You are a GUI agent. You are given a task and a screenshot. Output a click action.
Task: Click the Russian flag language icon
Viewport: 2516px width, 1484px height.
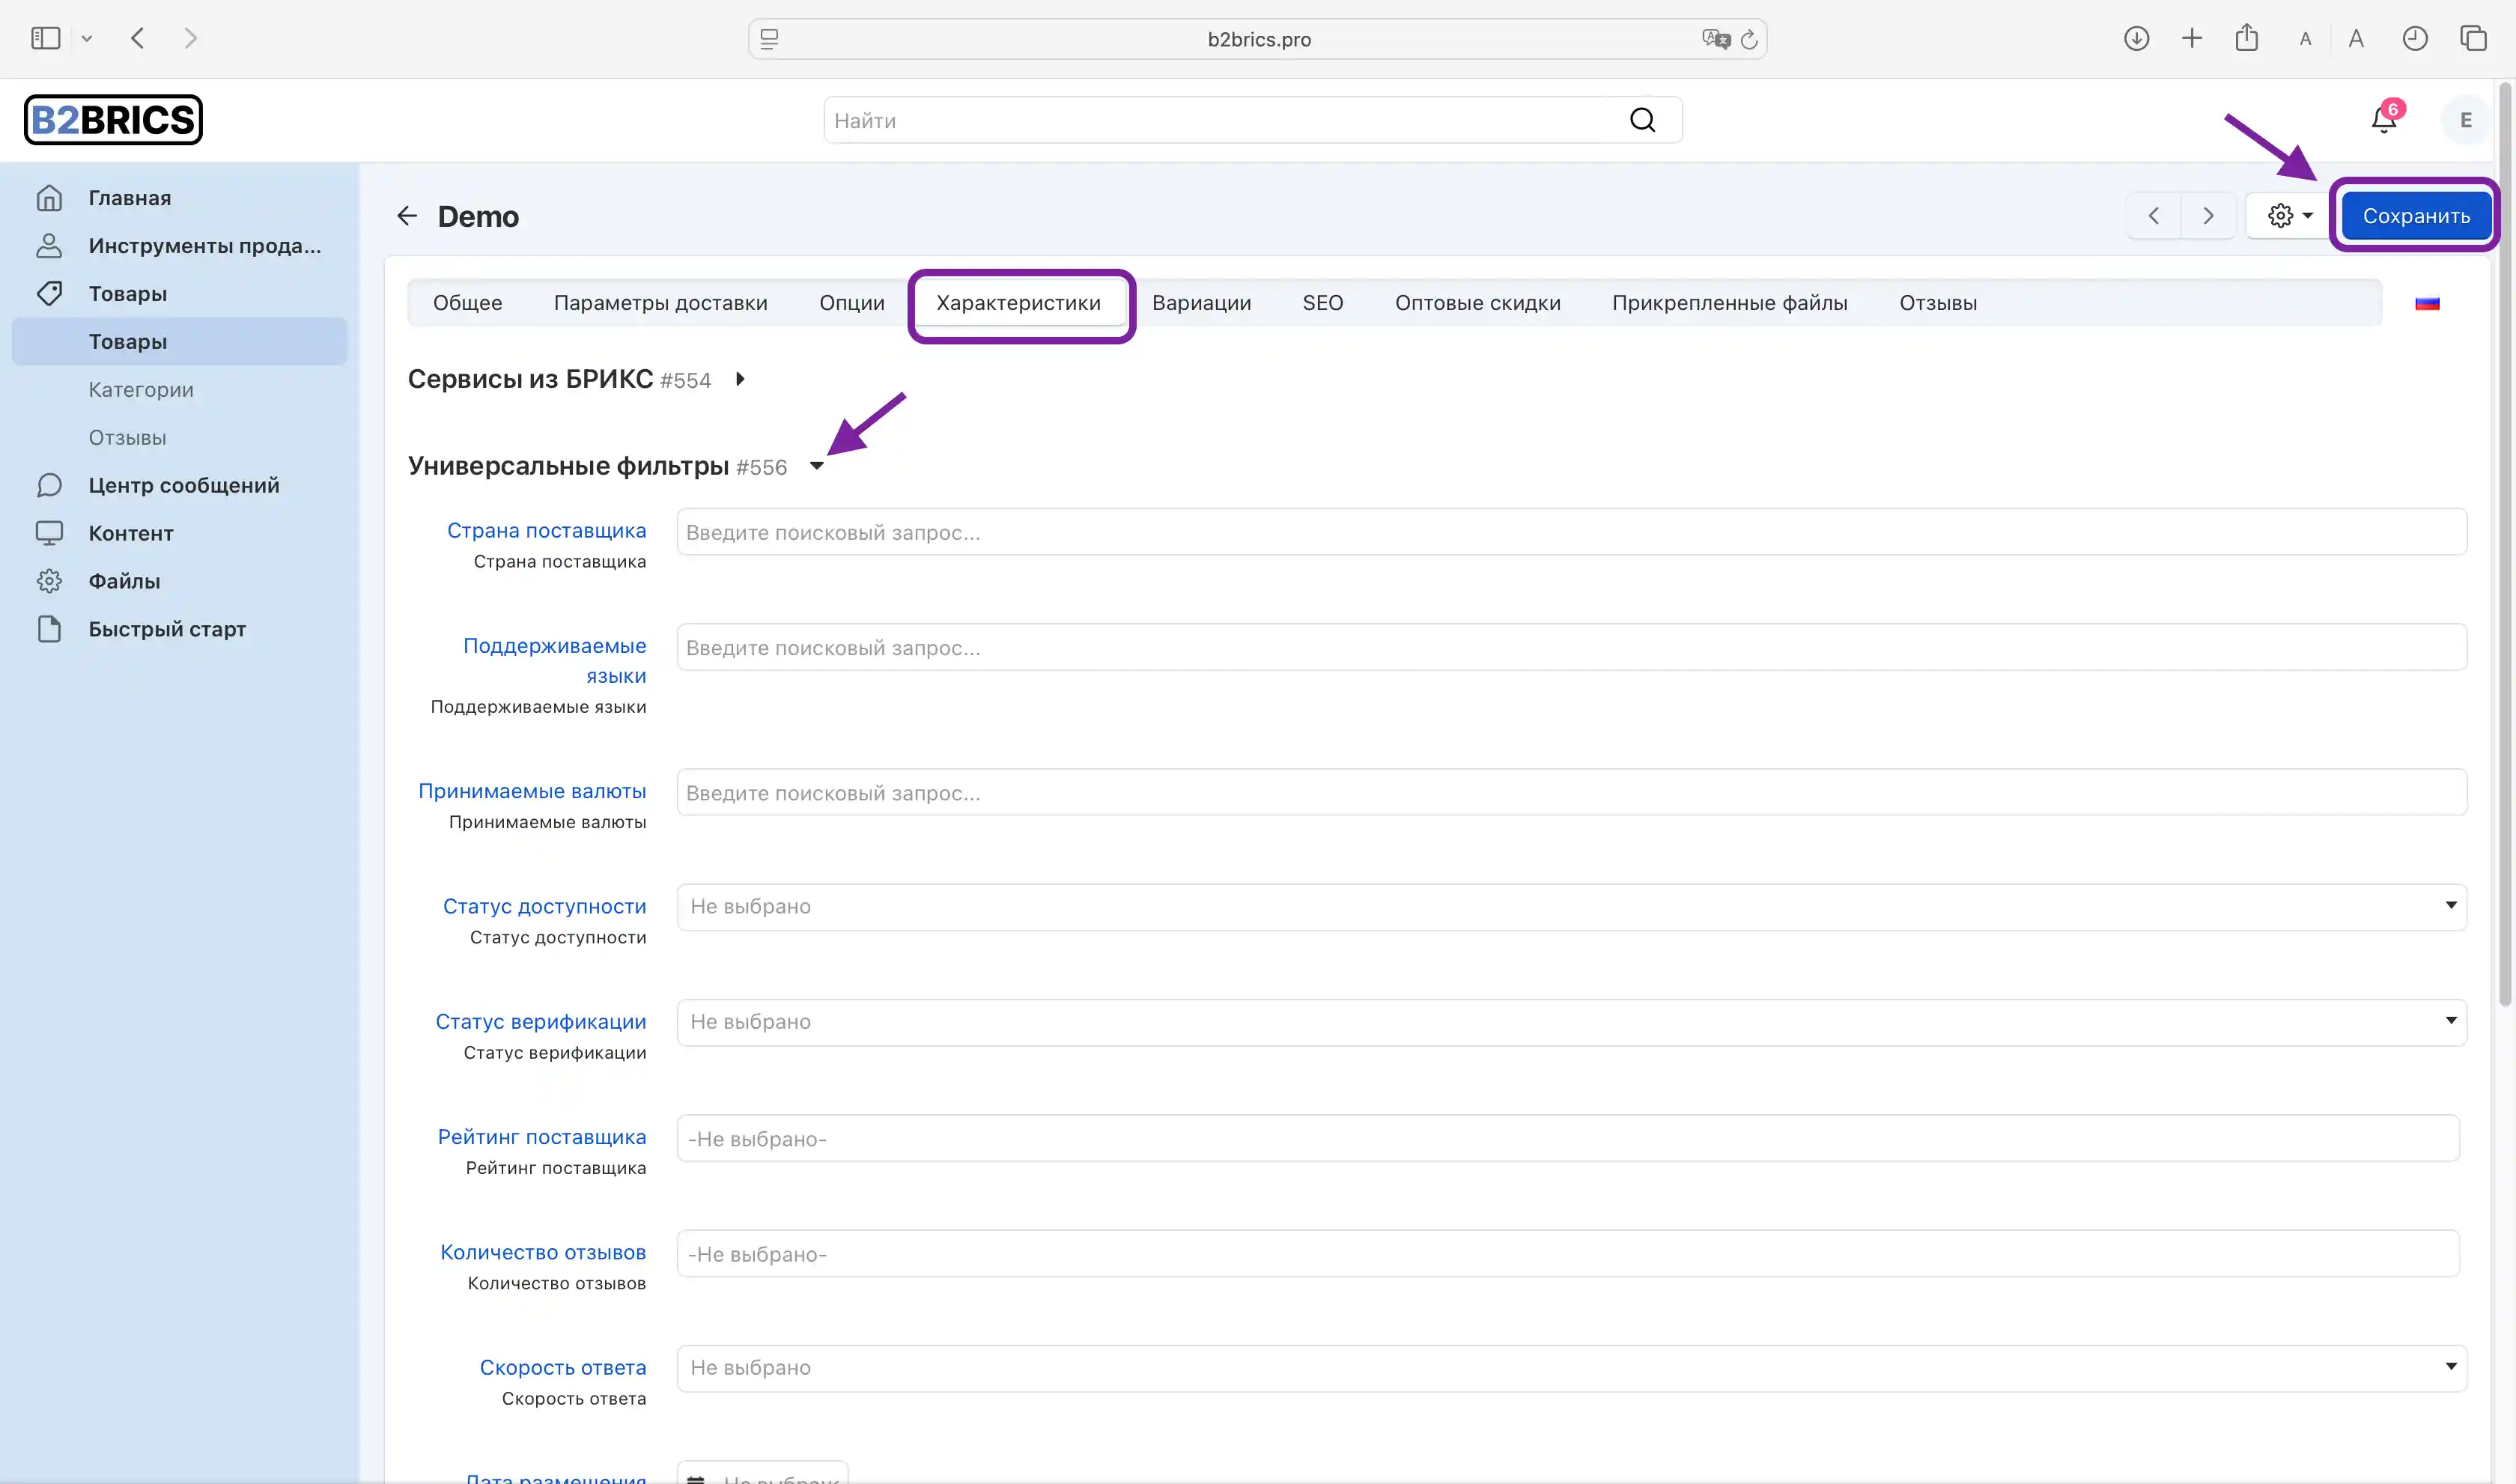coord(2427,303)
